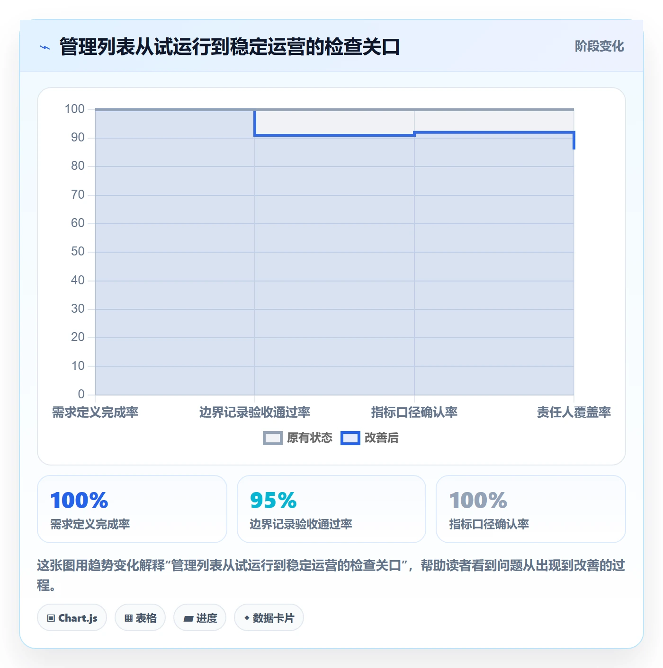Click the 阶段变化 label in header
Screen dimensions: 663x668
pos(599,46)
